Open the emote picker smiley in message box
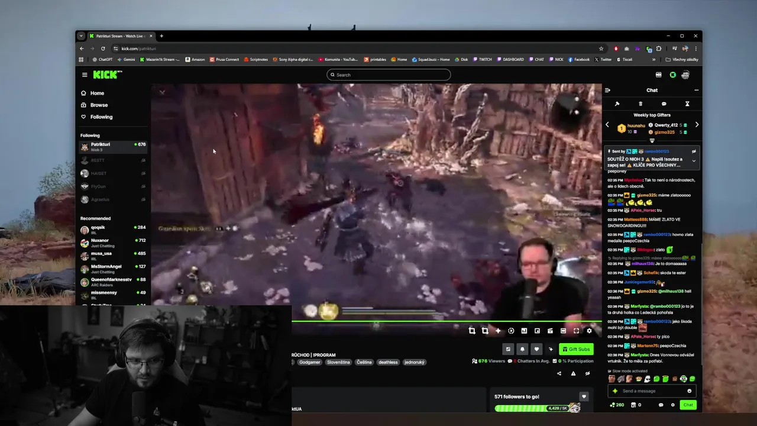The height and width of the screenshot is (426, 757). tap(690, 390)
